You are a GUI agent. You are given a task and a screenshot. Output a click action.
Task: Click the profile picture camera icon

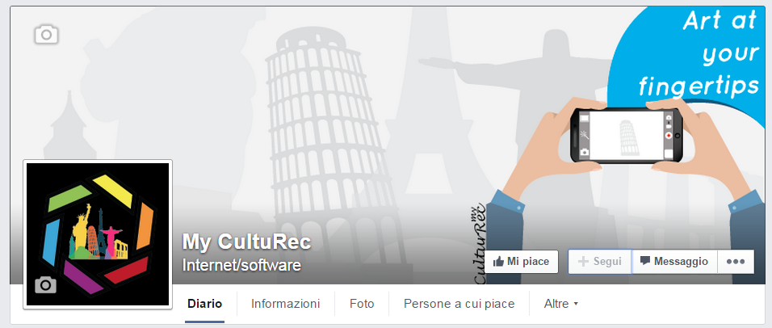point(45,284)
